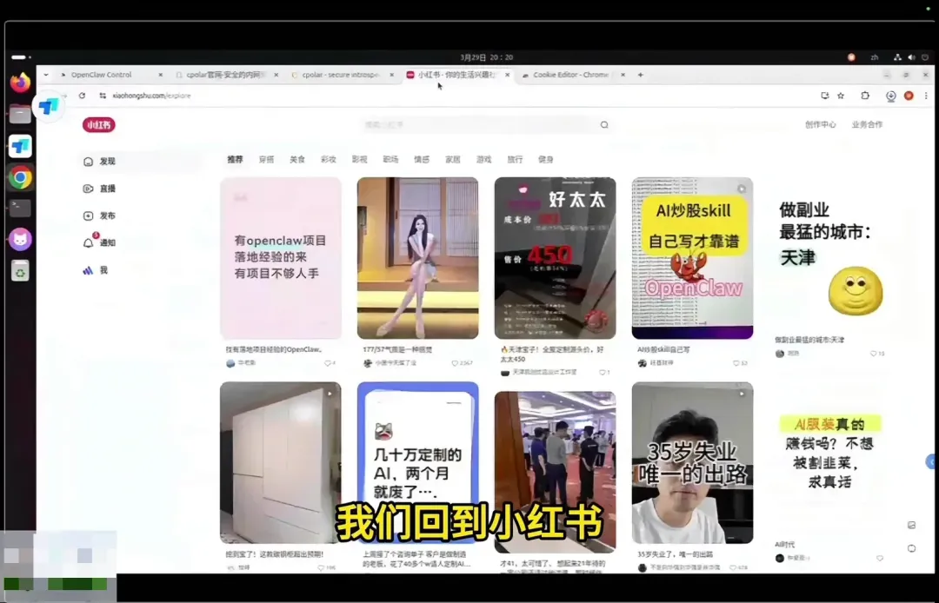Open the AI炒股skill OpenClaw card
Image resolution: width=939 pixels, height=603 pixels.
[x=692, y=258]
